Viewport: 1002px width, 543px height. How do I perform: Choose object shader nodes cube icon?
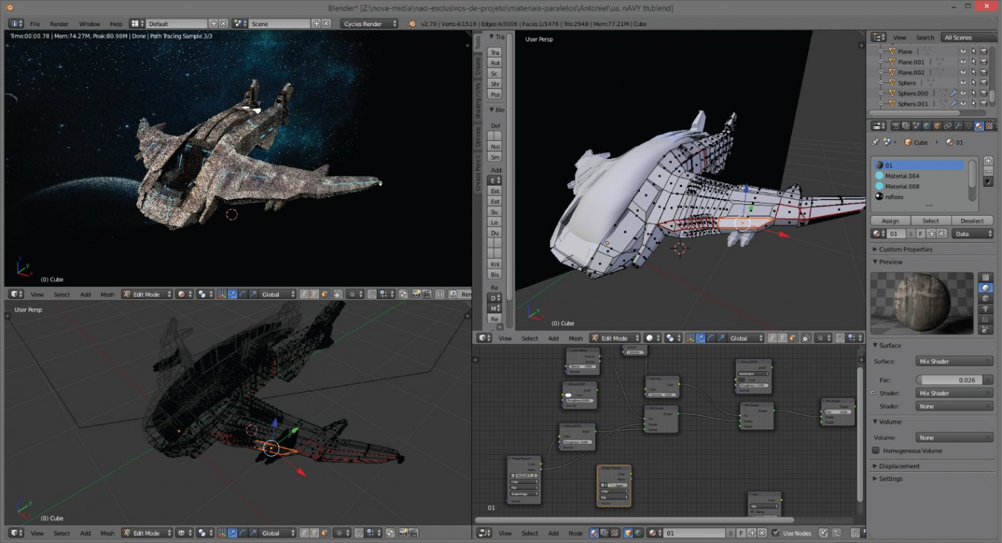pyautogui.click(x=629, y=533)
